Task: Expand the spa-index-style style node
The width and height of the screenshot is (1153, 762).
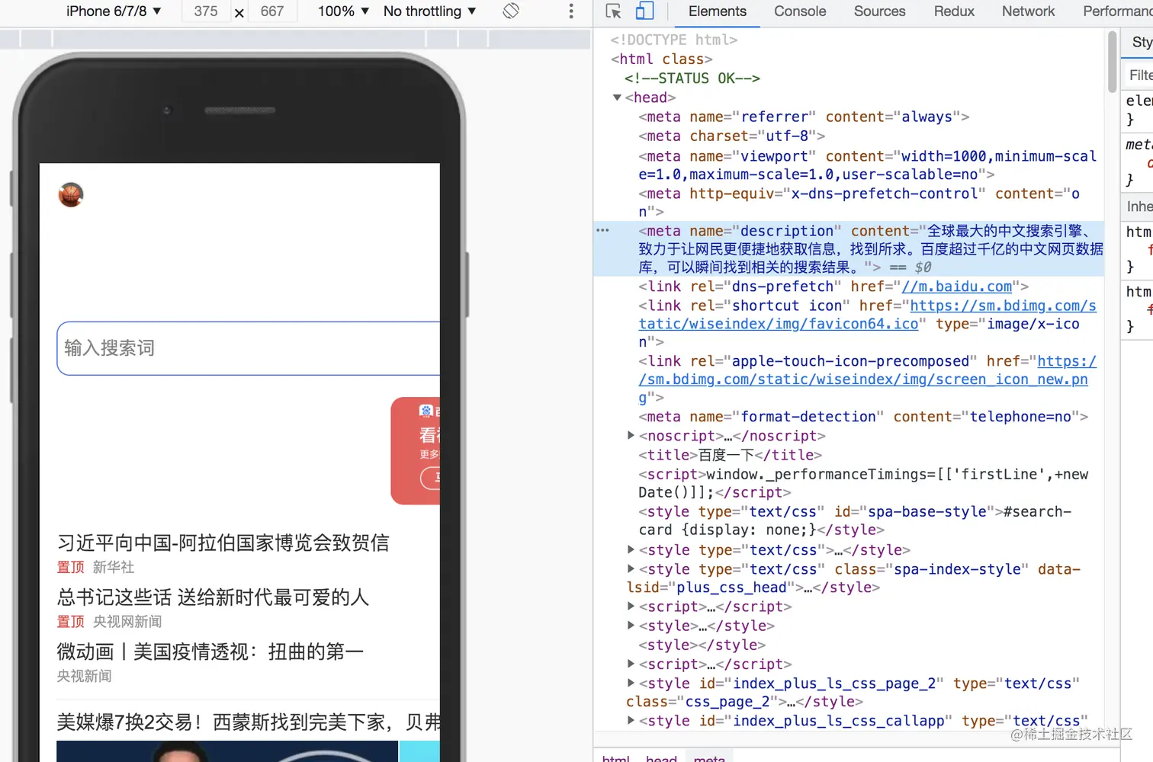Action: [631, 568]
